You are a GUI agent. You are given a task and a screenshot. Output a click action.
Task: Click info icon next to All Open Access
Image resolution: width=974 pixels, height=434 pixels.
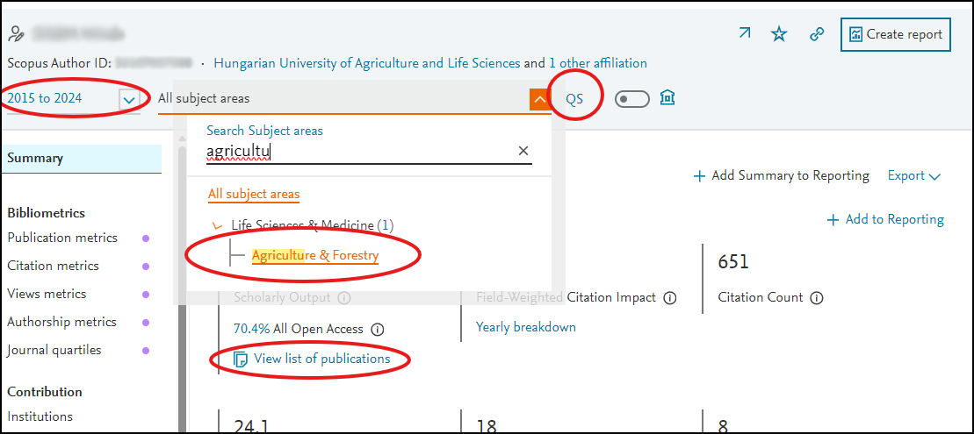[x=378, y=329]
